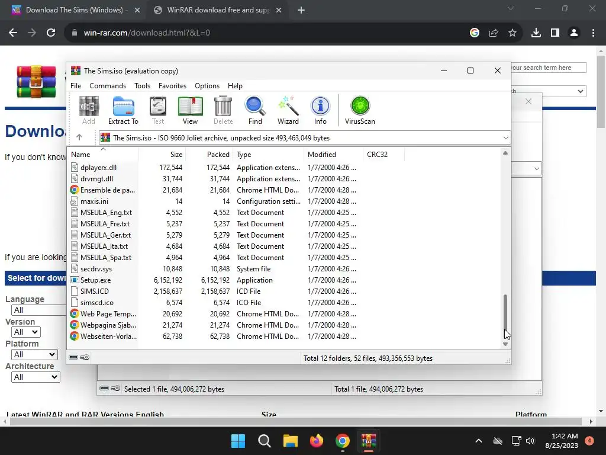This screenshot has width=606, height=455.
Task: Bookmark this page with star icon
Action: click(512, 33)
